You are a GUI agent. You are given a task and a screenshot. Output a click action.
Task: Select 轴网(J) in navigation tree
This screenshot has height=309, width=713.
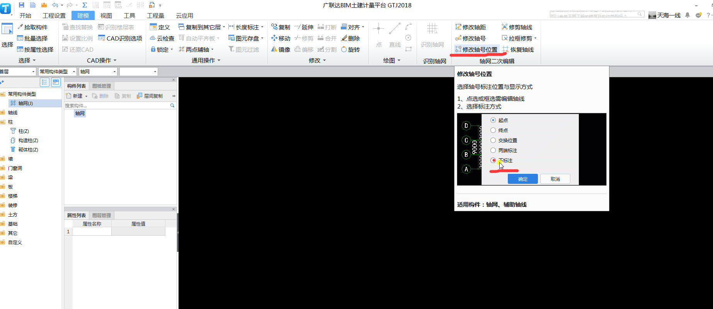click(x=26, y=104)
